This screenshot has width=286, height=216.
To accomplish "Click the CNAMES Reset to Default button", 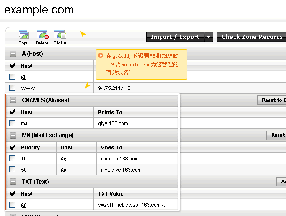I will [272, 100].
